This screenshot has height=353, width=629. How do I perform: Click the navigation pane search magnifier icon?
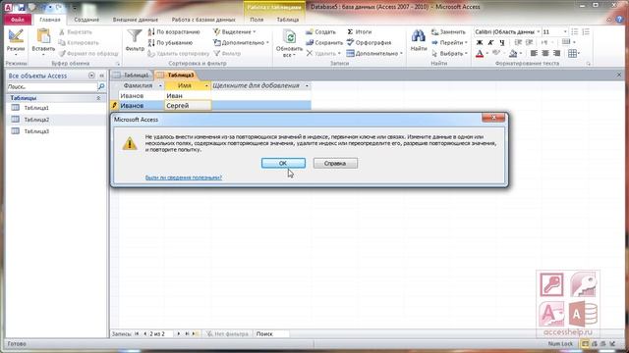[101, 86]
